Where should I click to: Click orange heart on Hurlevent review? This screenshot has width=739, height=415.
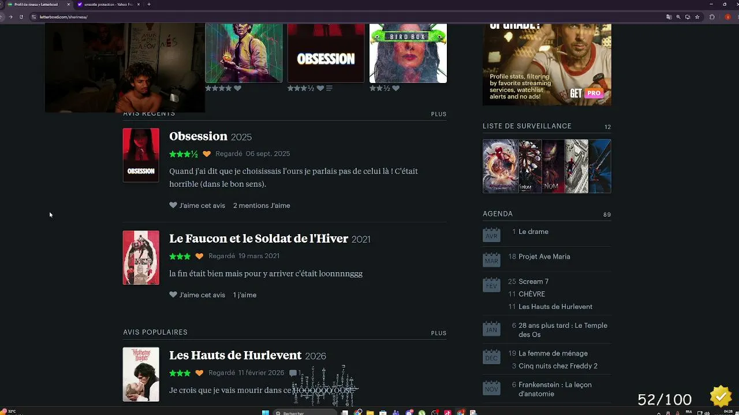199,373
